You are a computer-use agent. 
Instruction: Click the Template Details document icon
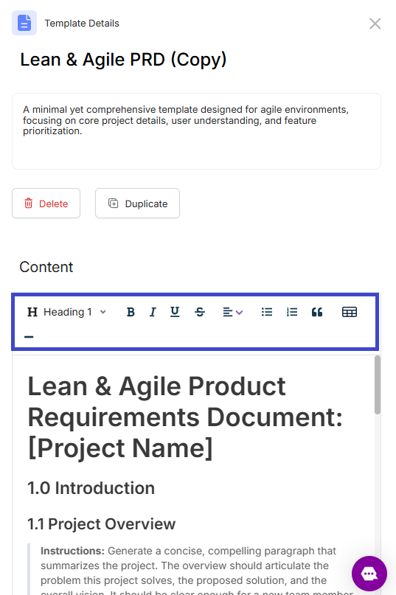[24, 23]
